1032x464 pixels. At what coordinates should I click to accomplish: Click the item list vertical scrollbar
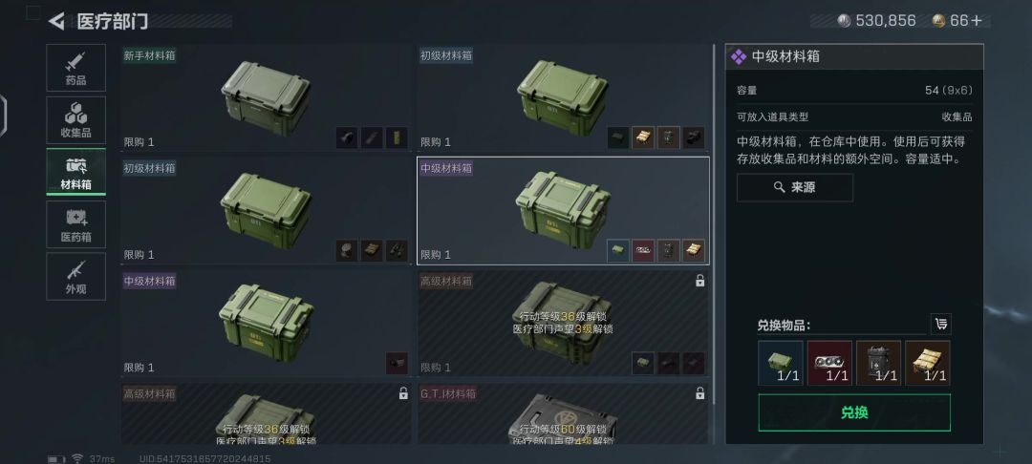(714, 223)
